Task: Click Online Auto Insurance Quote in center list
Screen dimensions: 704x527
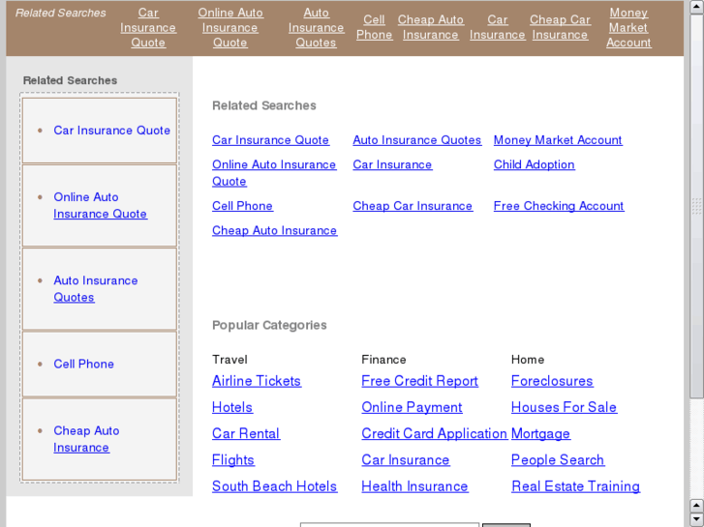Action: 274,173
